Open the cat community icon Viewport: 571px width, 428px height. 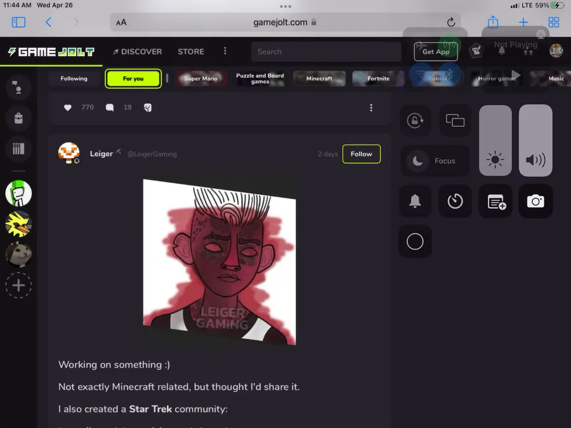(18, 254)
